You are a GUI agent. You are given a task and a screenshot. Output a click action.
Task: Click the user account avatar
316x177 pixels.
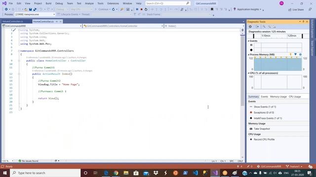coord(281,3)
